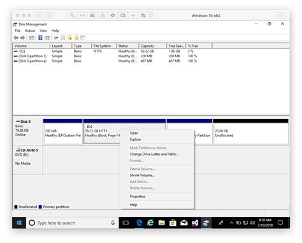Sort by the % Free column header
Image resolution: width=302 pixels, height=243 pixels.
[x=199, y=46]
